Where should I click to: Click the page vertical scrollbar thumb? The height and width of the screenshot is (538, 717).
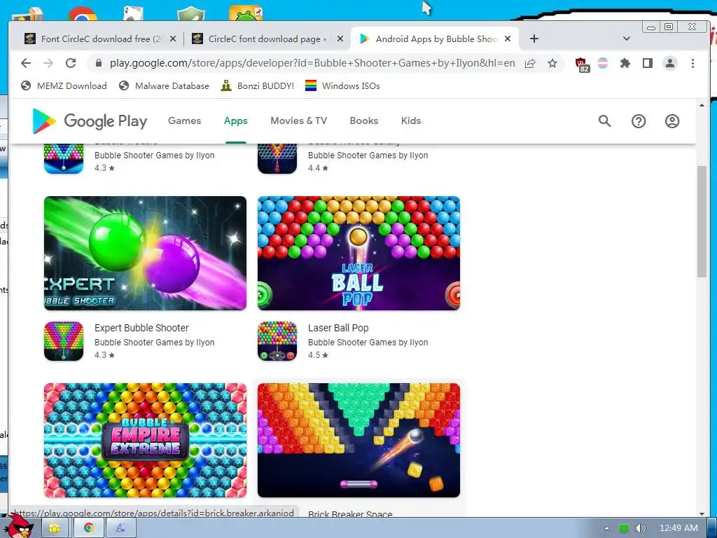702,221
